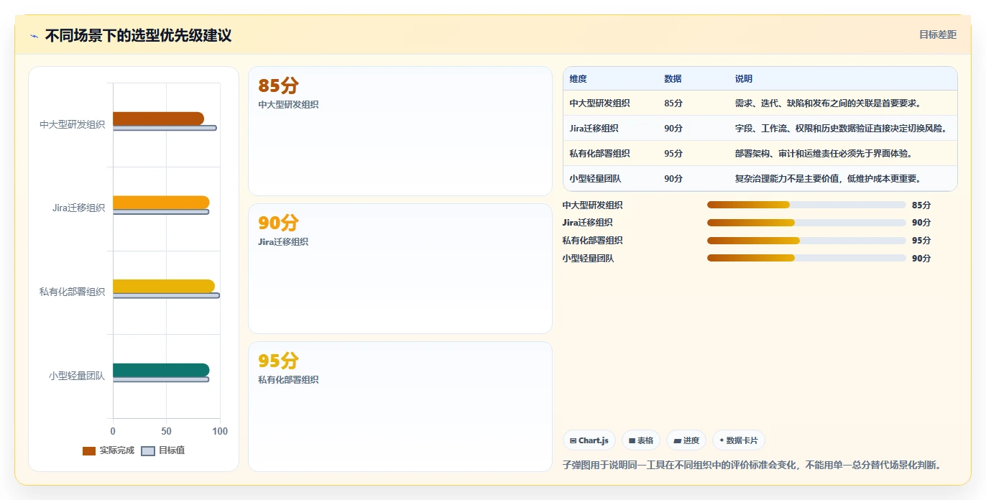Click the 小型轻量团队 progress bar

[x=806, y=259]
